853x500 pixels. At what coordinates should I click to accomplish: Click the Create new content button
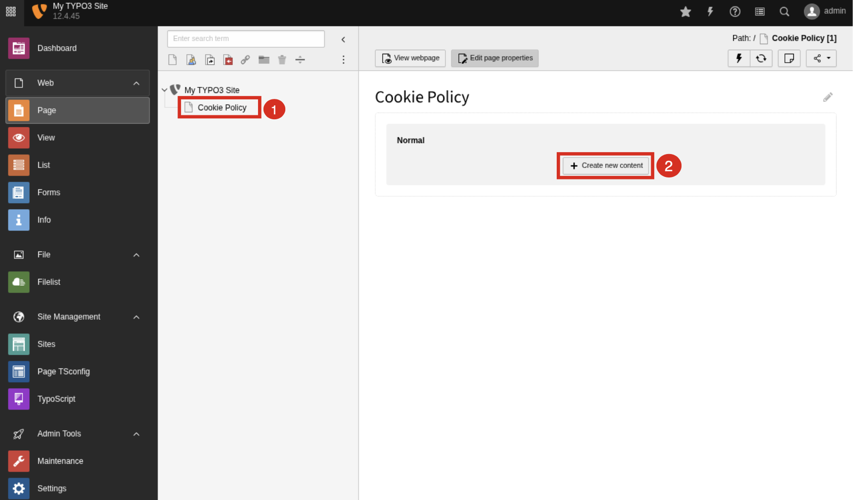606,166
